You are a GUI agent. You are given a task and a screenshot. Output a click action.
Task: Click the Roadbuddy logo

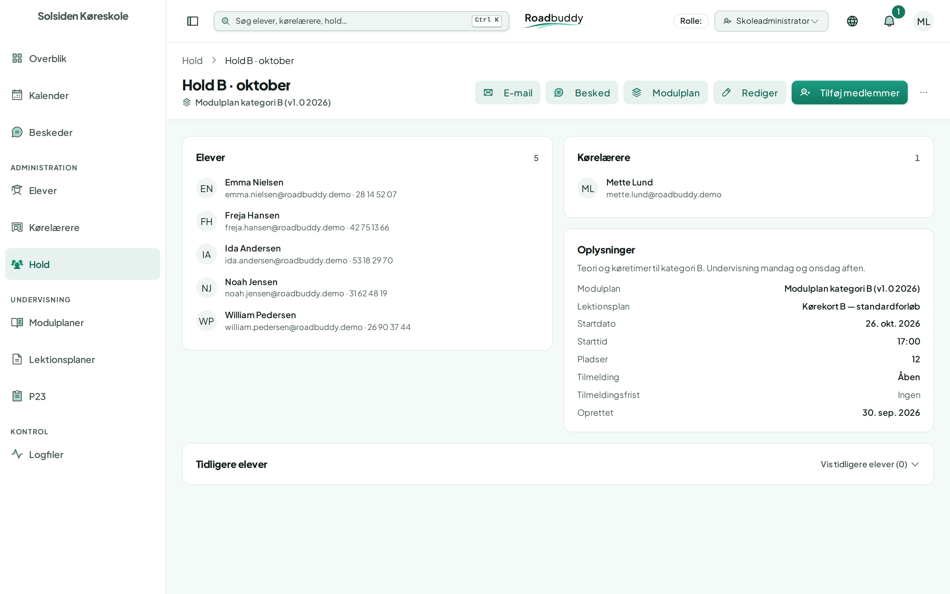click(x=554, y=20)
